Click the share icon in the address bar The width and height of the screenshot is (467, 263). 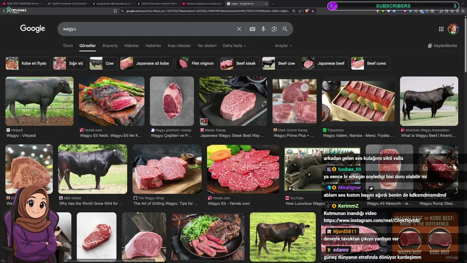[x=300, y=11]
